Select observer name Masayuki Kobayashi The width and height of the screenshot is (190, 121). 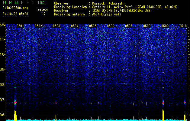(x=108, y=3)
